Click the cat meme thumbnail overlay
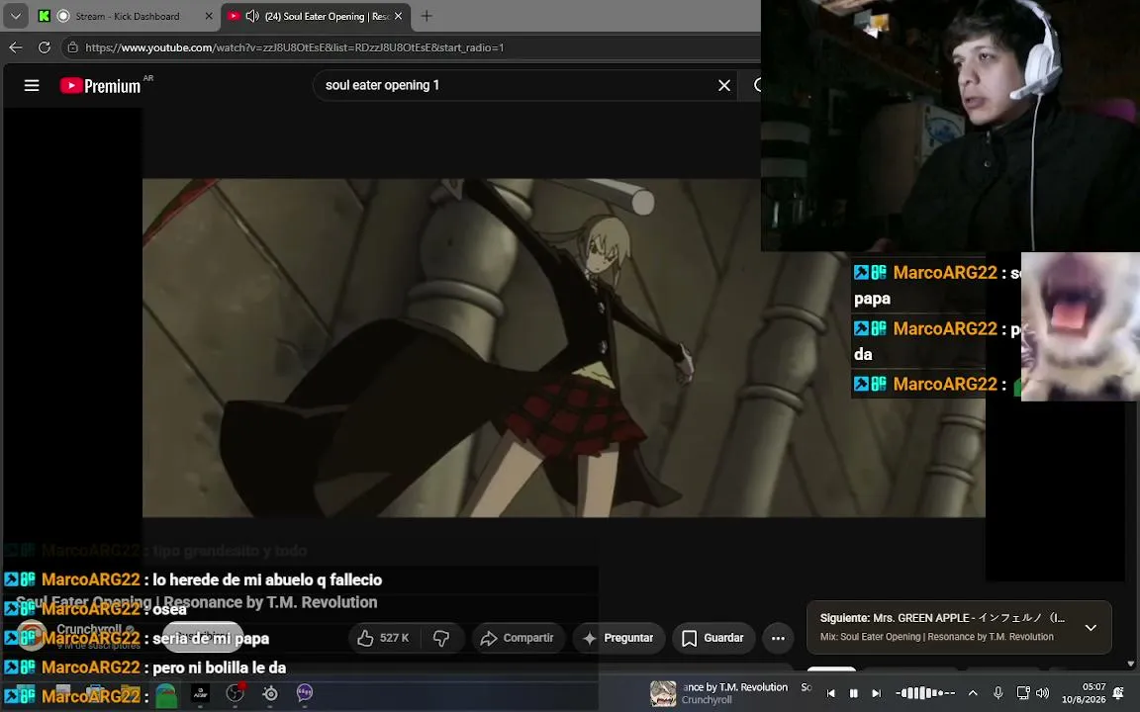The width and height of the screenshot is (1140, 712). point(1081,326)
